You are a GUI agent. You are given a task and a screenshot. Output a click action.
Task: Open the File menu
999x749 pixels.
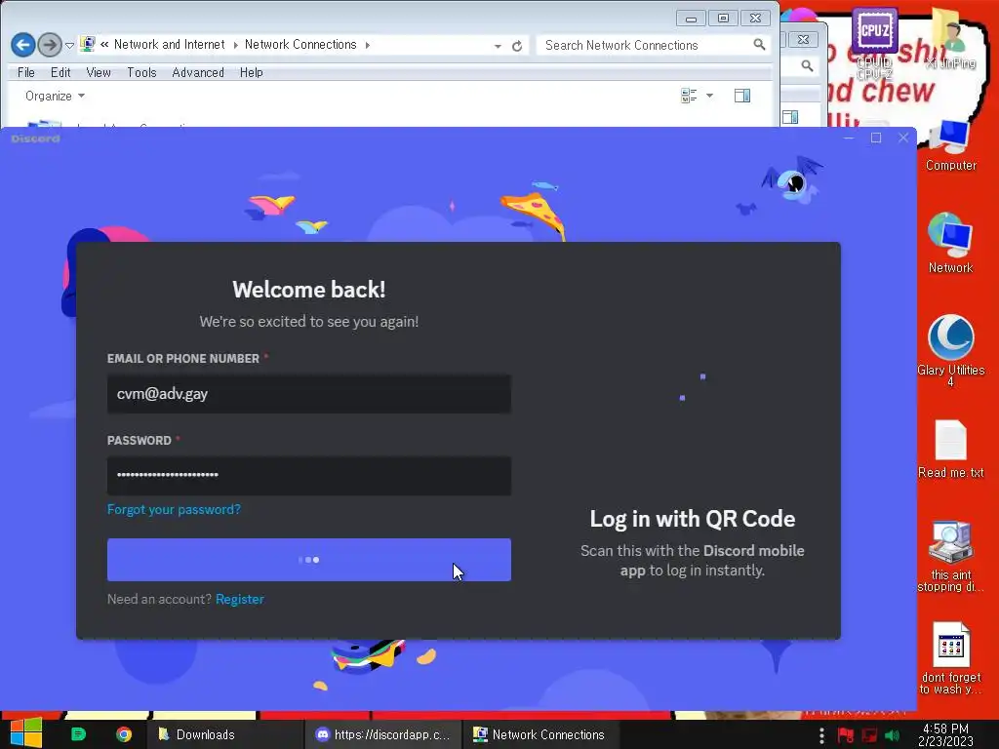[26, 72]
